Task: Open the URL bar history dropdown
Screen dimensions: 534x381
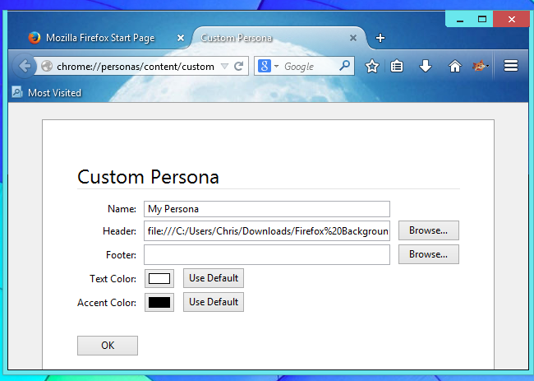Action: [224, 66]
